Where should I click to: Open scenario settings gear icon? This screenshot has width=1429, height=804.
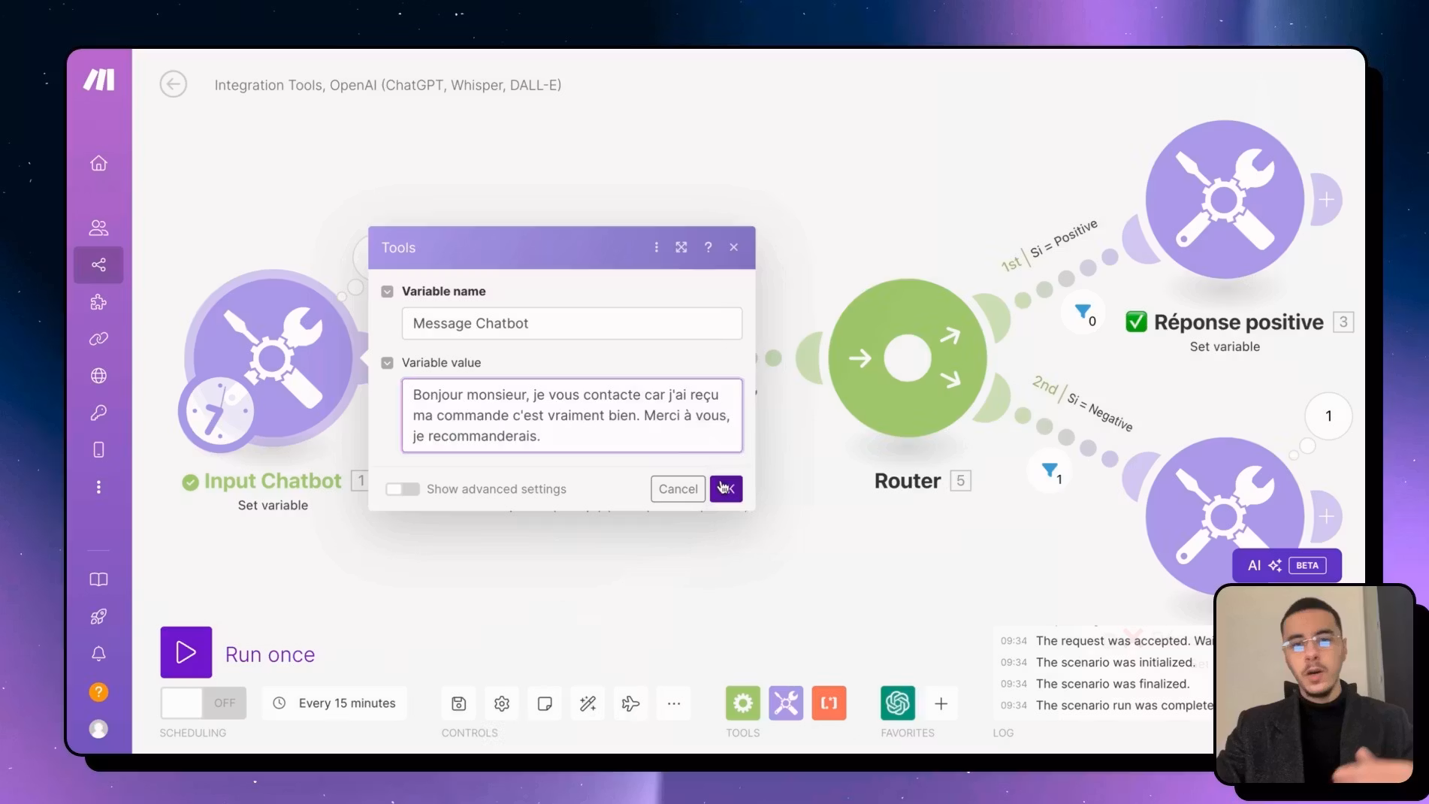click(x=502, y=704)
